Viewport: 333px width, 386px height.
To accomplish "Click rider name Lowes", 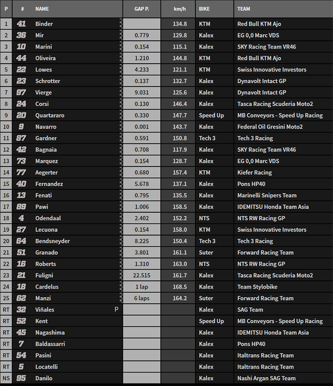I will click(43, 70).
